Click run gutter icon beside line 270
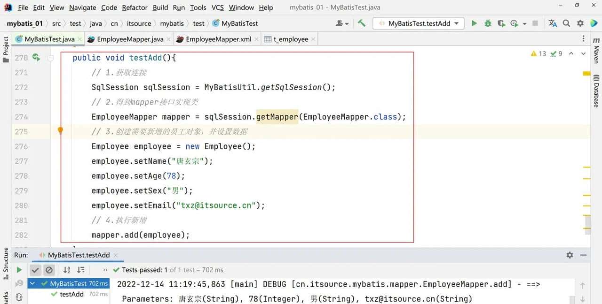Image resolution: width=602 pixels, height=304 pixels. click(x=36, y=58)
